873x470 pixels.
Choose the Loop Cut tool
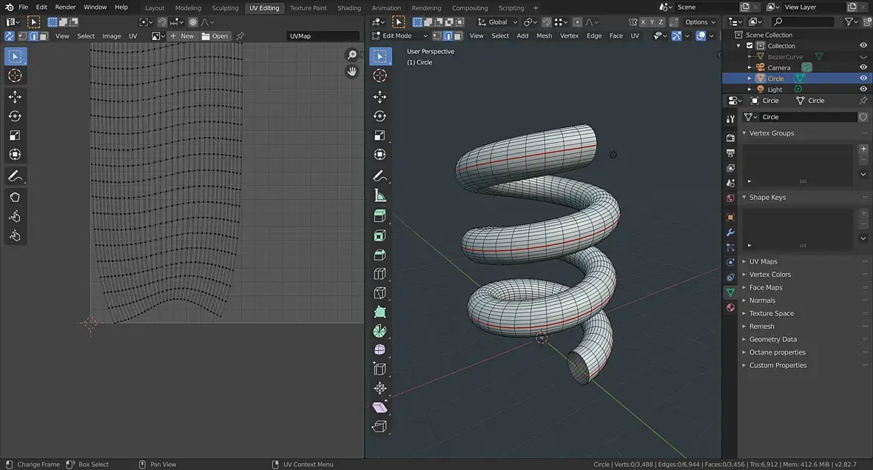(380, 274)
